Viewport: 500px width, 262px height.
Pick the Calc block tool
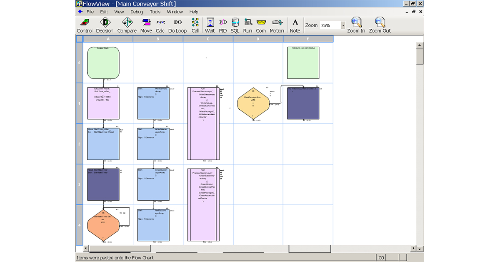tap(160, 25)
